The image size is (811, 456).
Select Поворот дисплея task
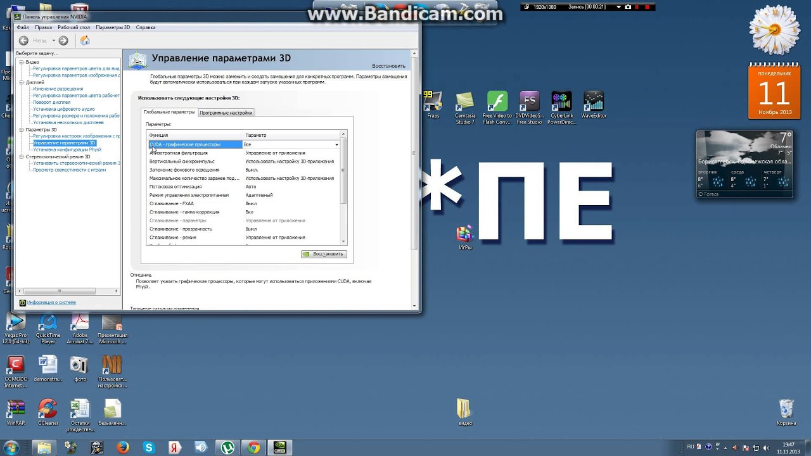click(x=51, y=102)
